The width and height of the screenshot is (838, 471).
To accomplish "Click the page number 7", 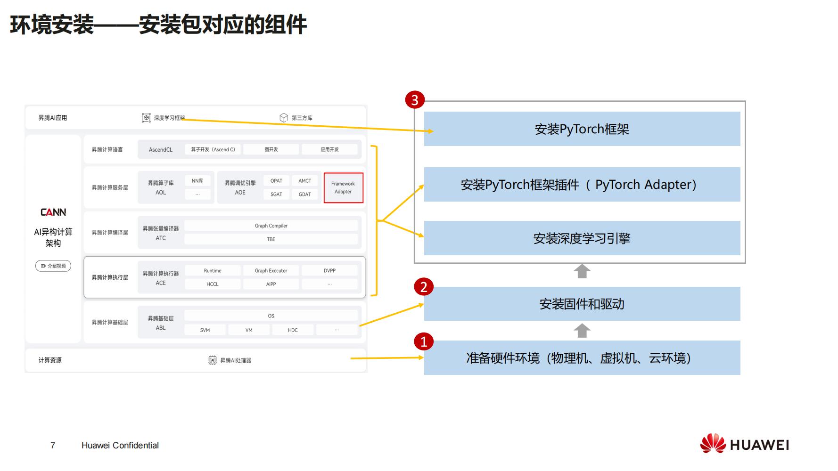I will pos(53,446).
